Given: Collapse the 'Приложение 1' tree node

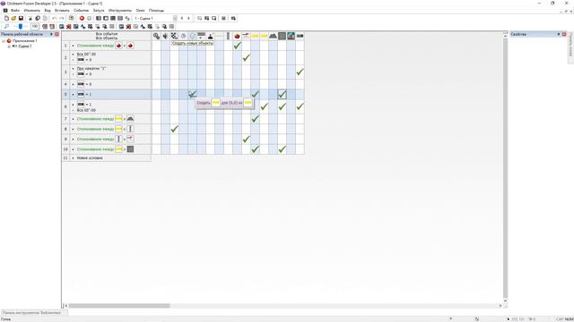Looking at the screenshot, I should (x=4, y=41).
